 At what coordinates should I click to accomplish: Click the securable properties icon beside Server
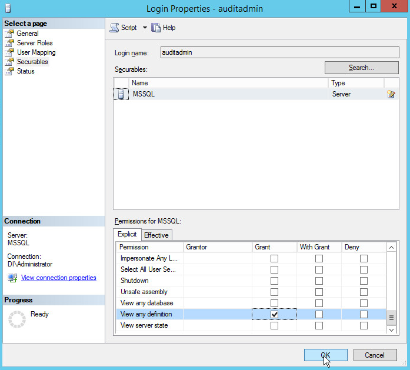[391, 94]
